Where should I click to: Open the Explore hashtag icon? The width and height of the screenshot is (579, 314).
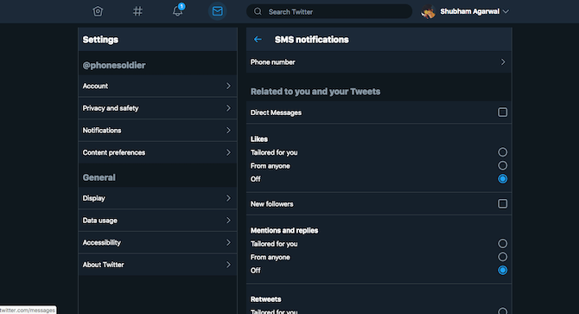coord(137,11)
